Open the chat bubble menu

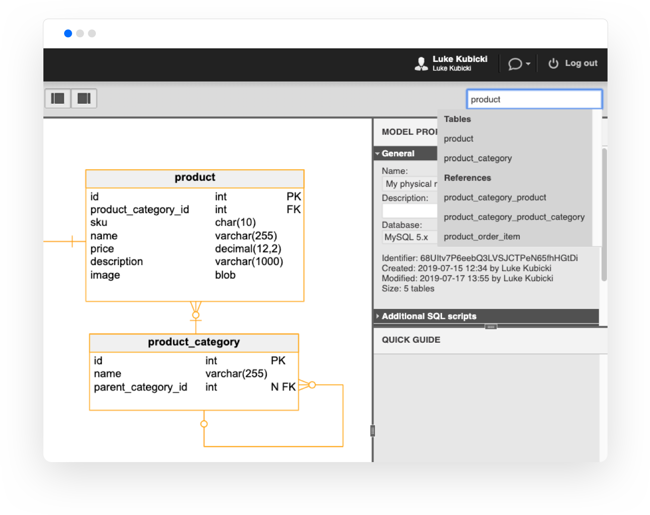[x=519, y=63]
